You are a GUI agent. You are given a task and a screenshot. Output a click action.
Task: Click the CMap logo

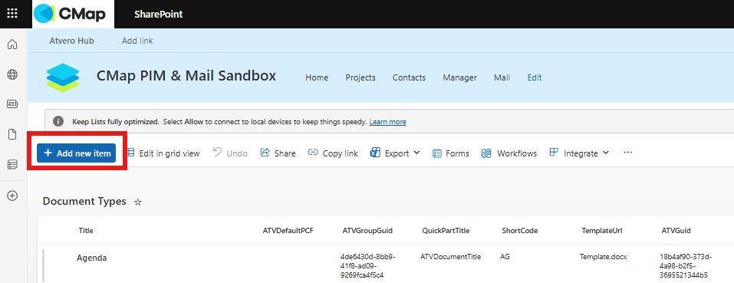[x=74, y=14]
